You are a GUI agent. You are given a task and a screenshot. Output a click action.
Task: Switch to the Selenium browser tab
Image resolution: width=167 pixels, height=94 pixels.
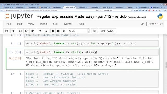(x=132, y=7)
